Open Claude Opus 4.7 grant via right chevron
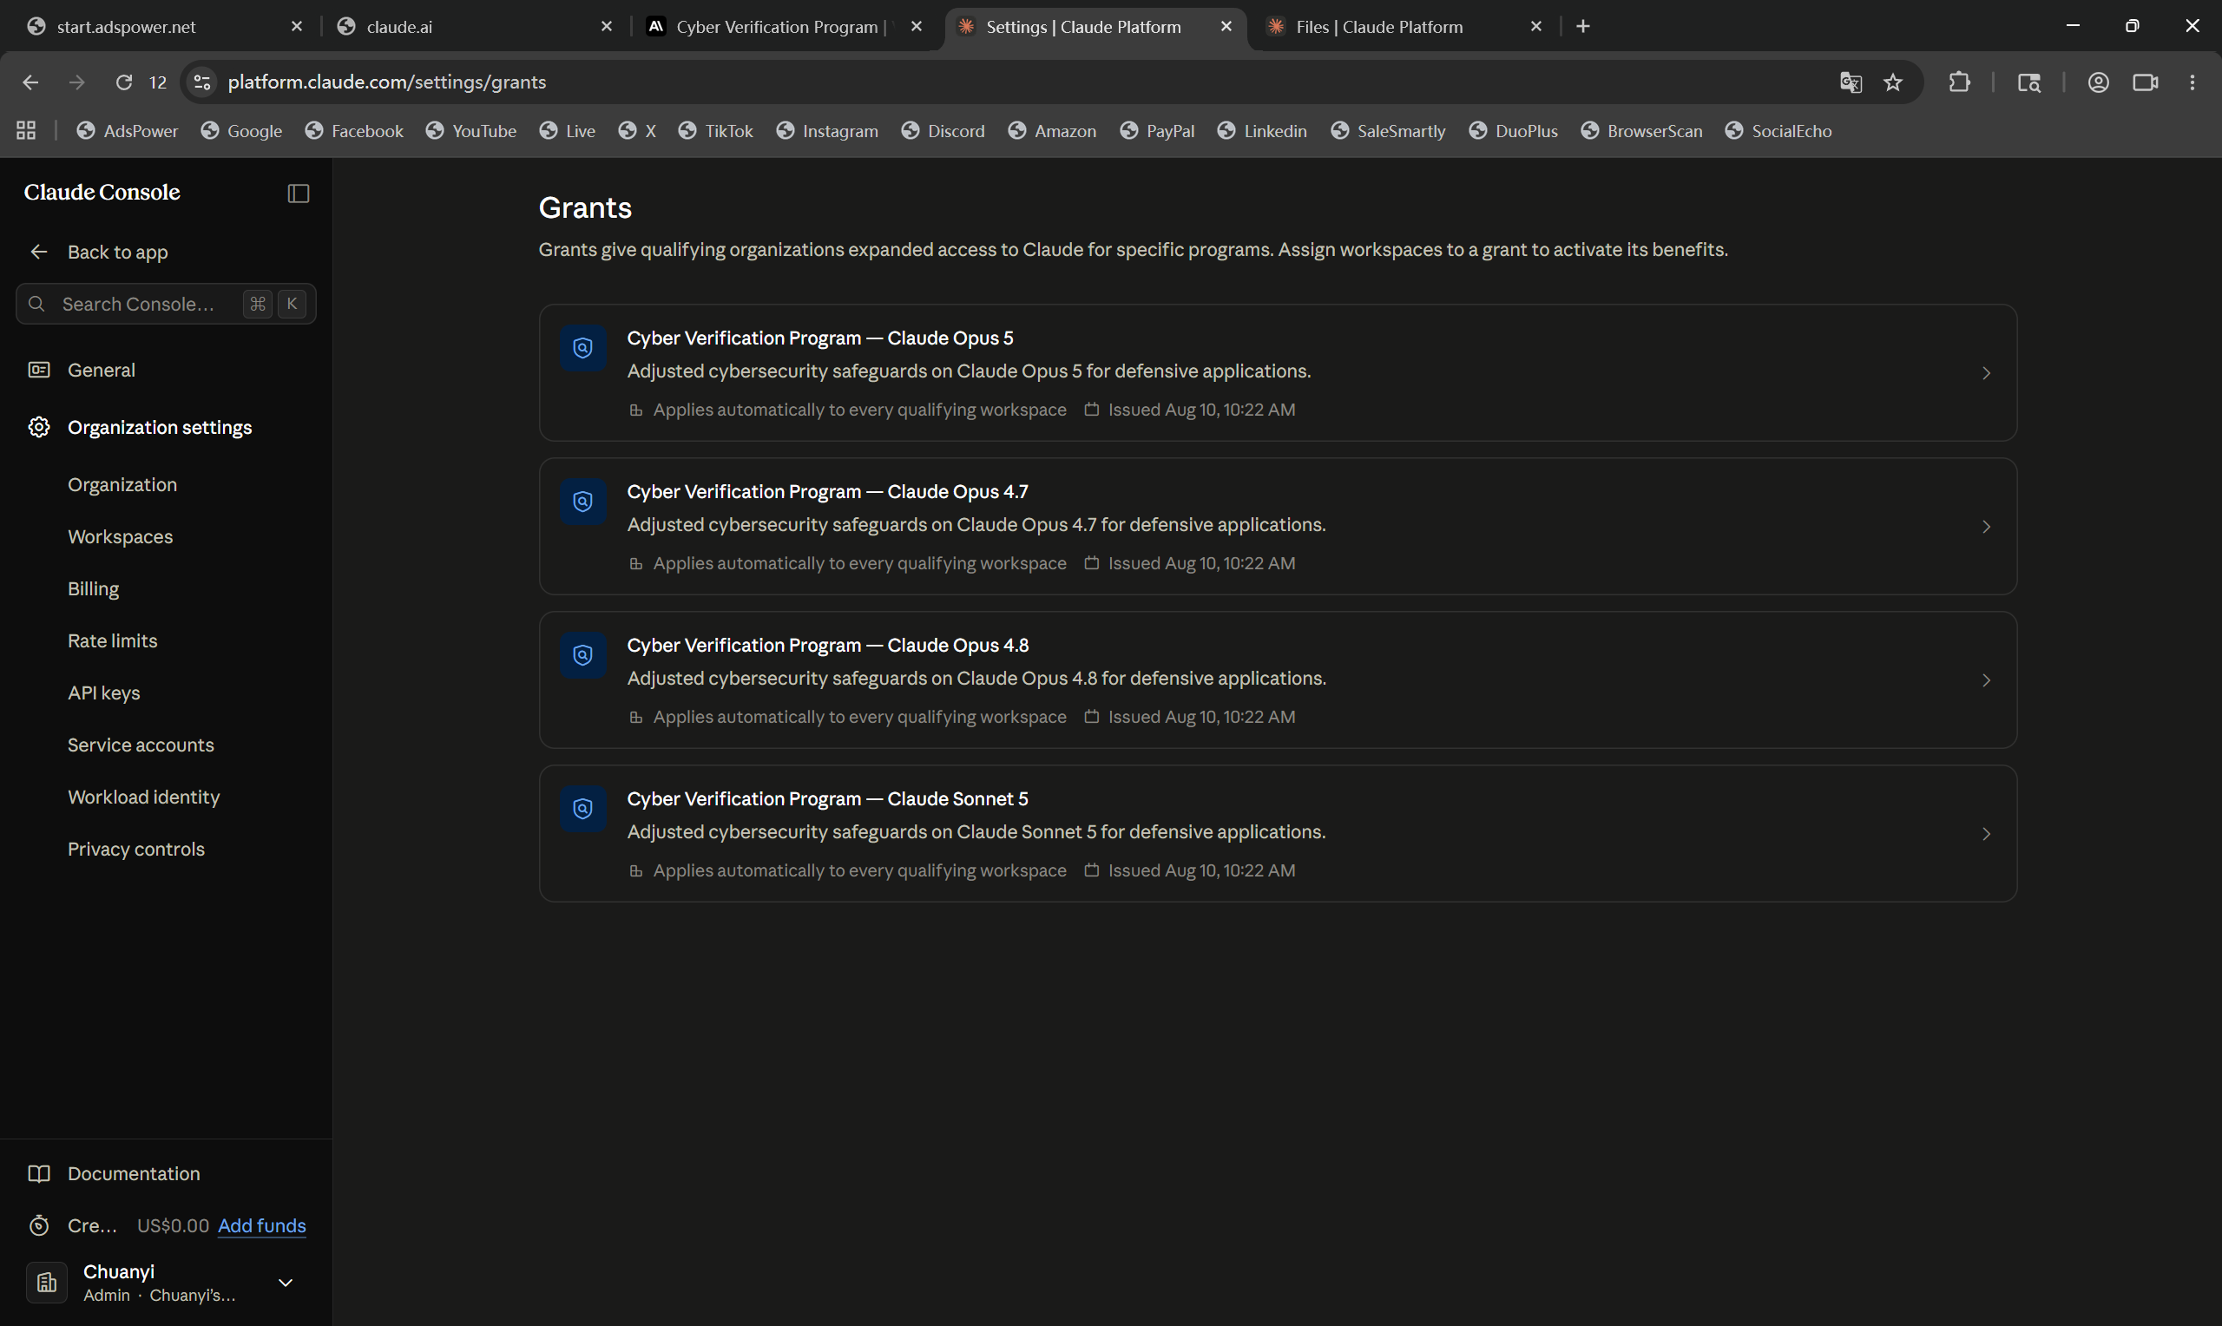Viewport: 2222px width, 1326px height. pyautogui.click(x=1985, y=526)
